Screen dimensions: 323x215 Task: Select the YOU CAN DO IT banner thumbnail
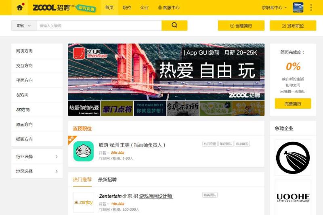click(150, 108)
